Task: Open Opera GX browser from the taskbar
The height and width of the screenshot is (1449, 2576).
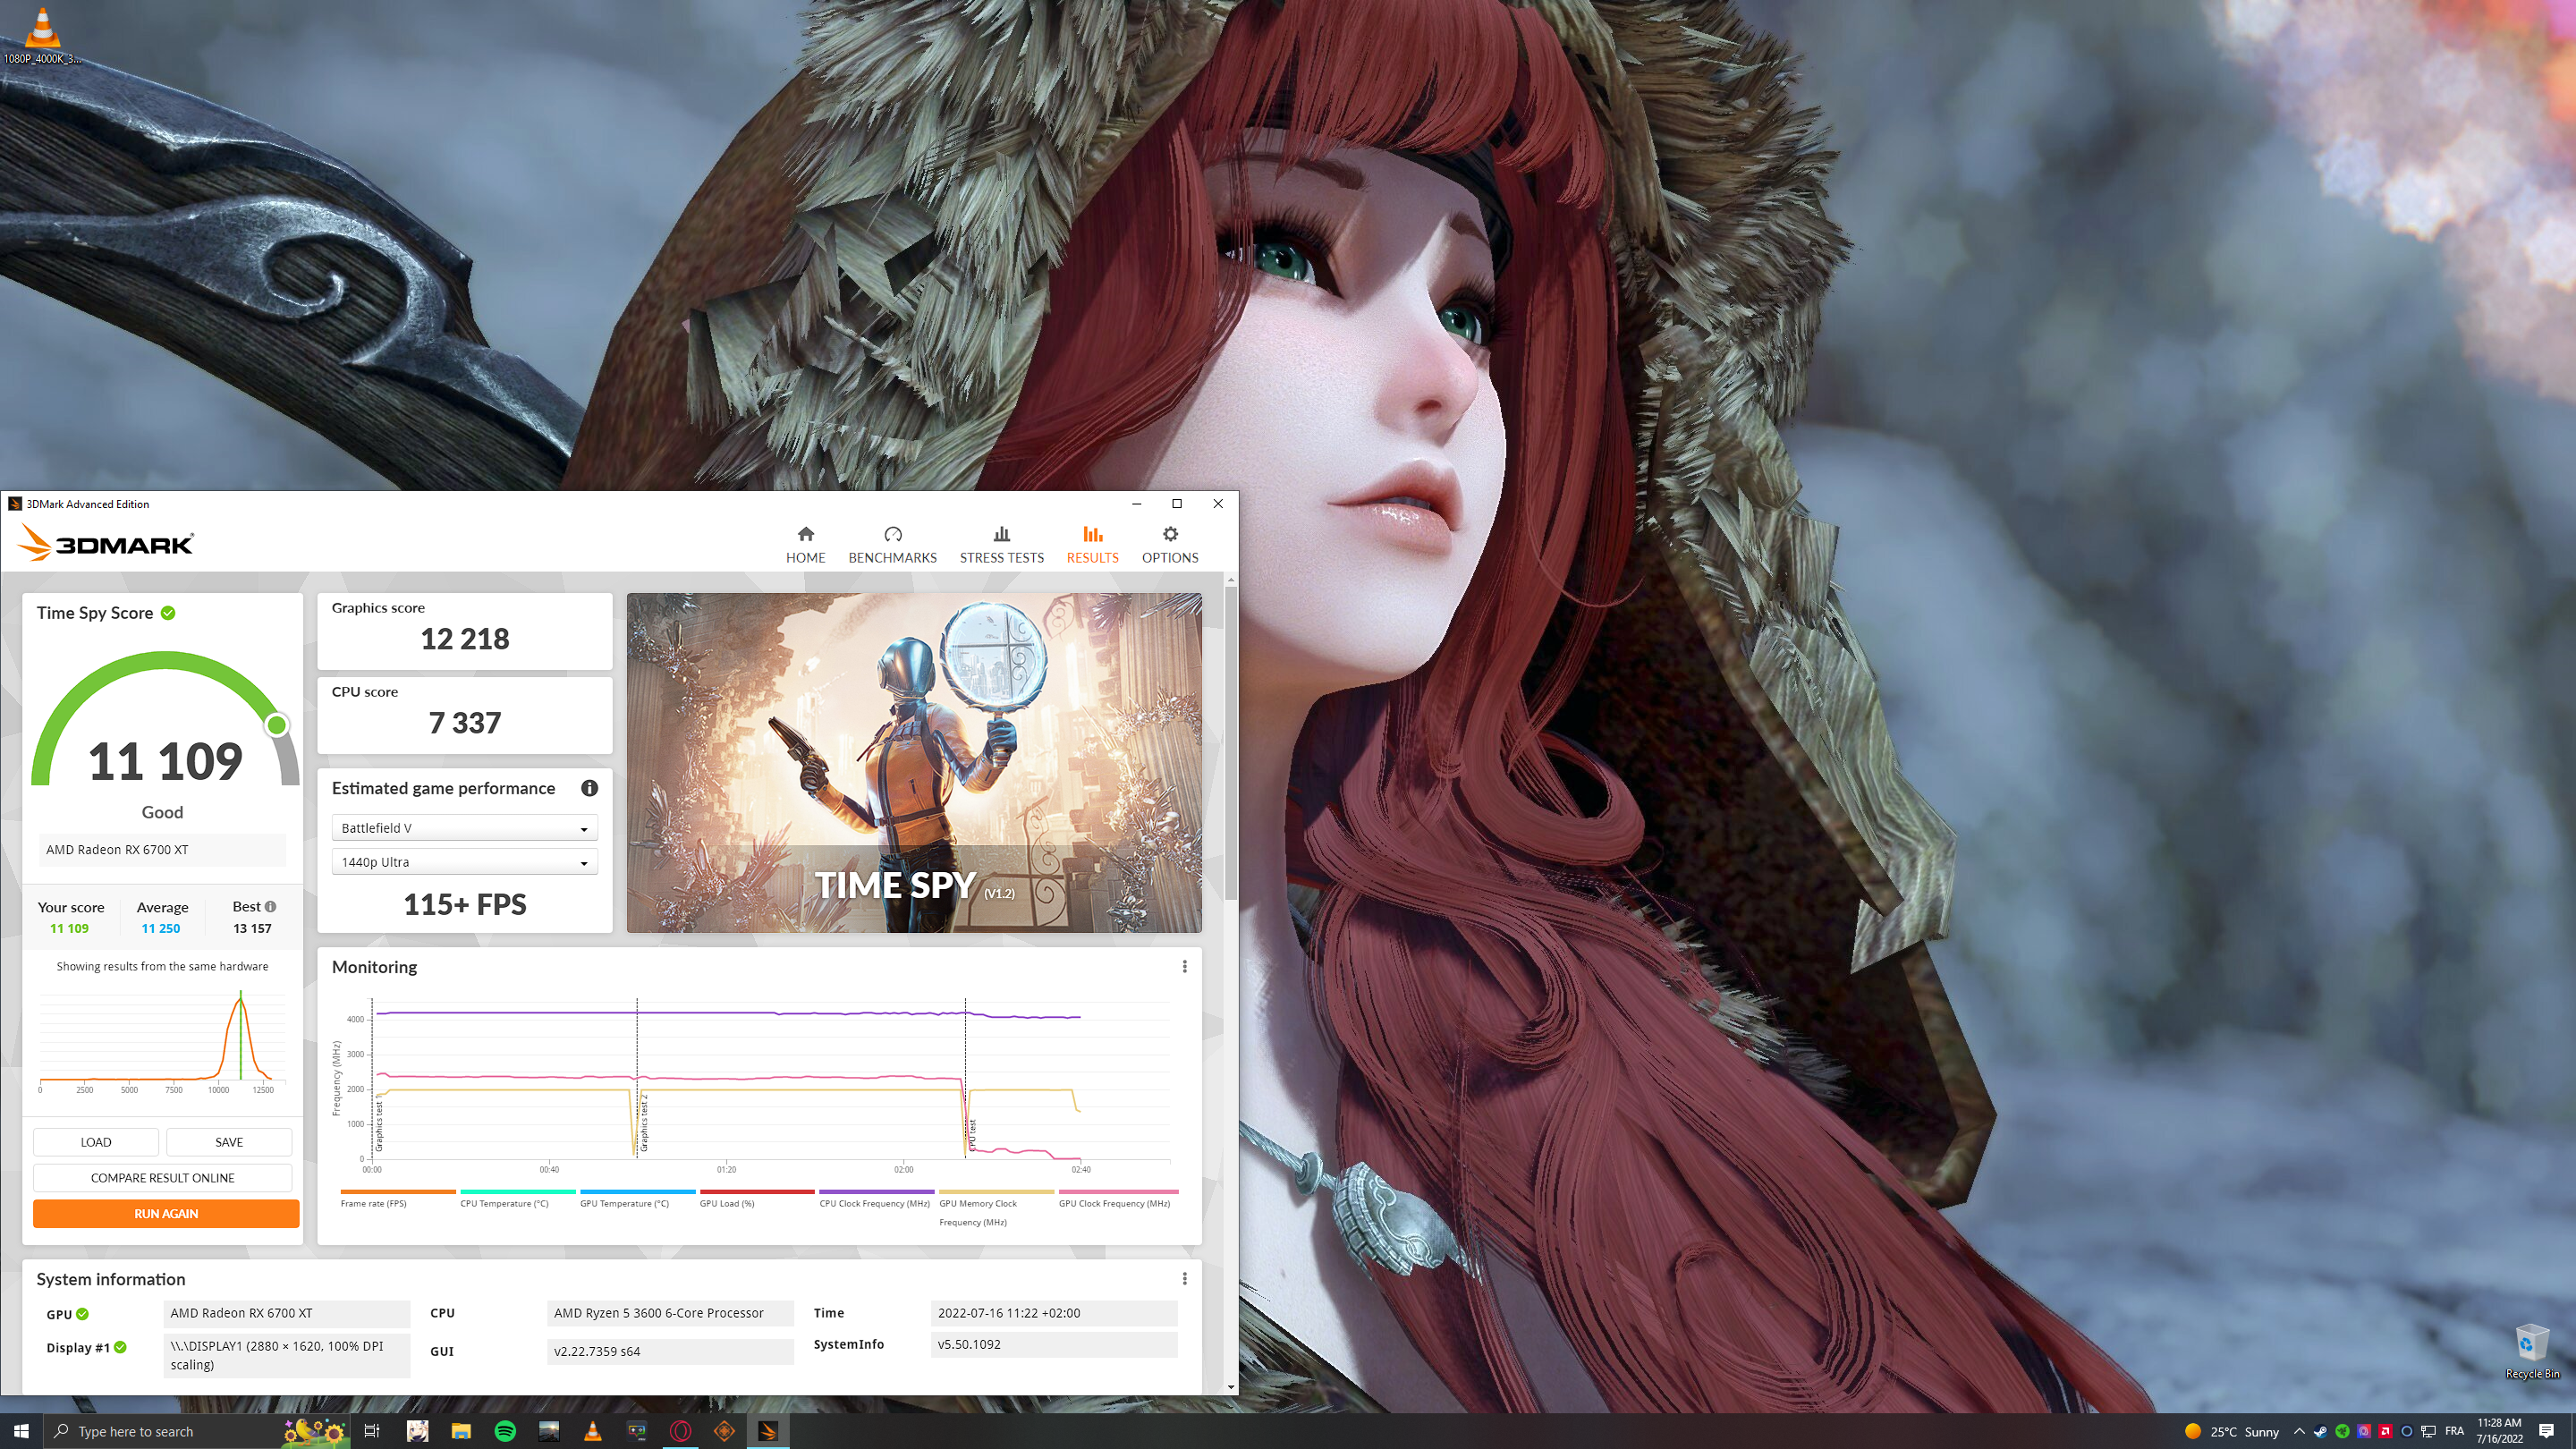Action: (681, 1431)
